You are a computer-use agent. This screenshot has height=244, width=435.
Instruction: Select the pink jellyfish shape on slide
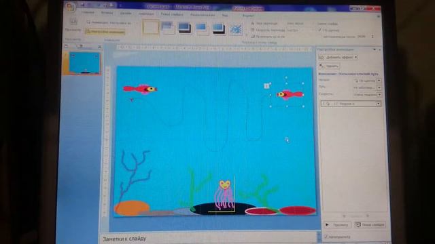click(225, 195)
